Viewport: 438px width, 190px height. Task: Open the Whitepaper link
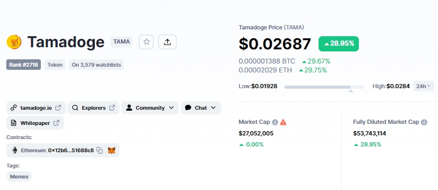[35, 123]
